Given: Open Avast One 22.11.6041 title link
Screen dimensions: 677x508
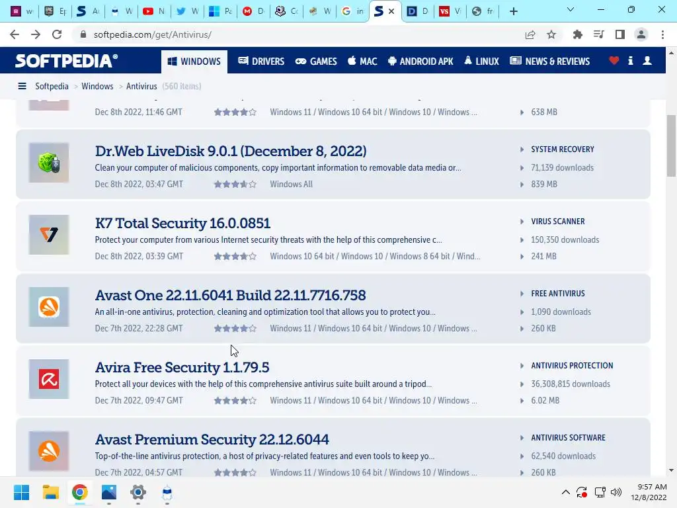Looking at the screenshot, I should 230,296.
